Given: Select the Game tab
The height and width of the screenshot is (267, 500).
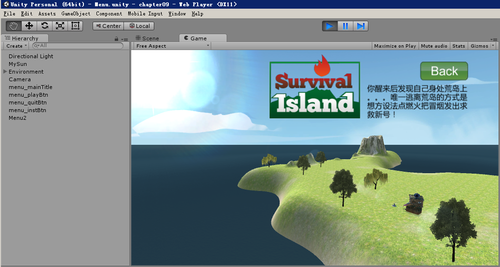Looking at the screenshot, I should [x=203, y=38].
